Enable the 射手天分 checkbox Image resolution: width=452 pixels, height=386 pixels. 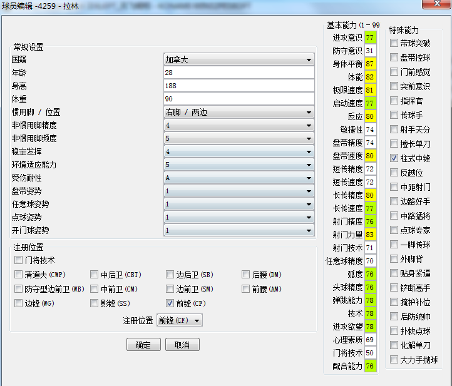(394, 130)
